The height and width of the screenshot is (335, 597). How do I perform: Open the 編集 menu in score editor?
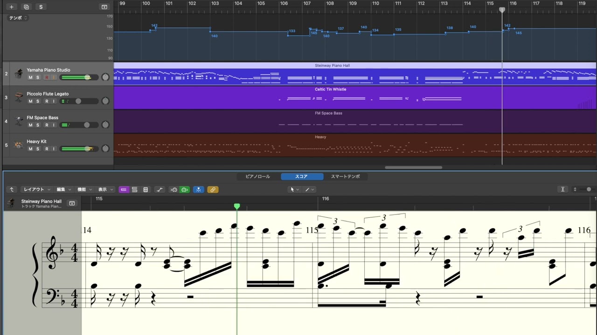64,189
